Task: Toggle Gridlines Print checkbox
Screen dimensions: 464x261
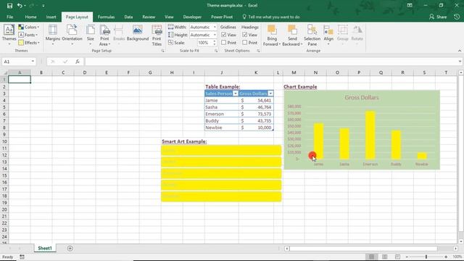Action: [x=224, y=43]
